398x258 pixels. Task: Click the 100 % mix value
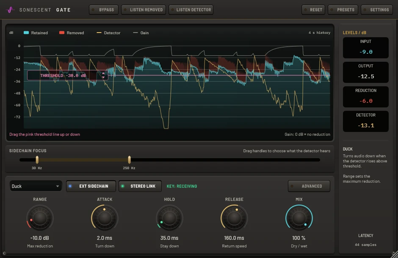[299, 238]
